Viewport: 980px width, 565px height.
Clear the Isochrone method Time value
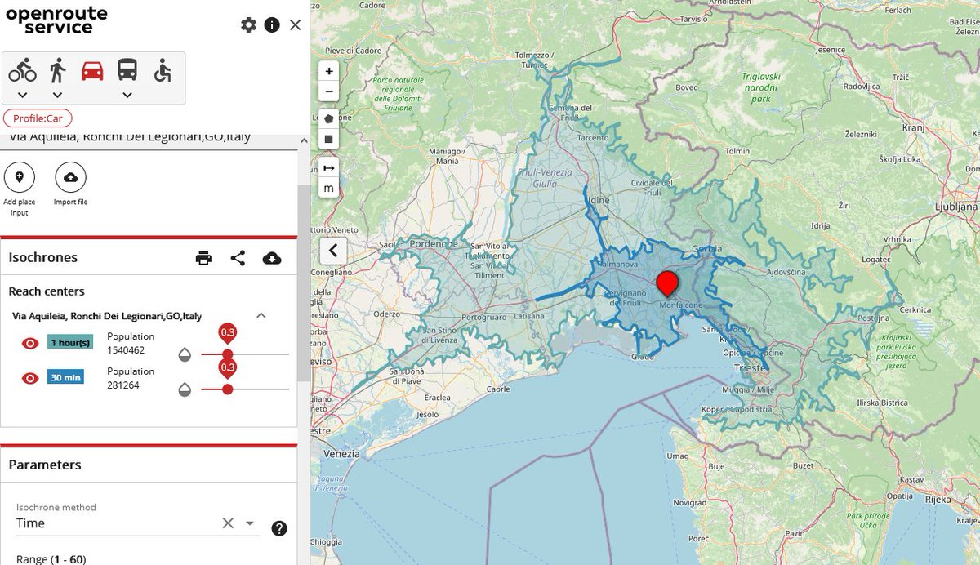228,523
